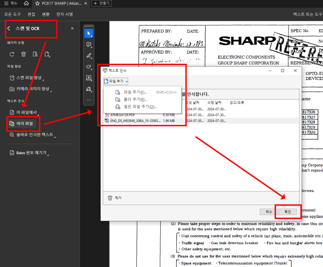323x267 pixels.
Task: Close the 텍스트 인식 dialog
Action: tap(295, 71)
